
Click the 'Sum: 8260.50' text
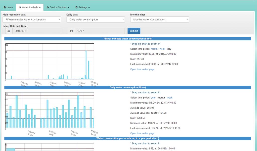(138, 118)
